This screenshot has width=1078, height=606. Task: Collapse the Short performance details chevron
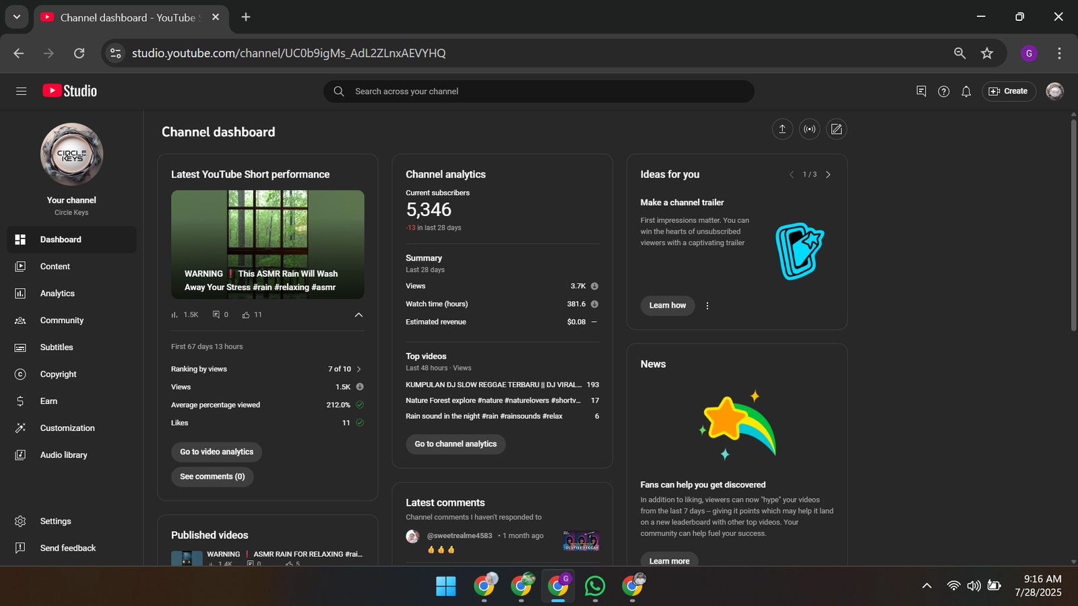pos(358,314)
